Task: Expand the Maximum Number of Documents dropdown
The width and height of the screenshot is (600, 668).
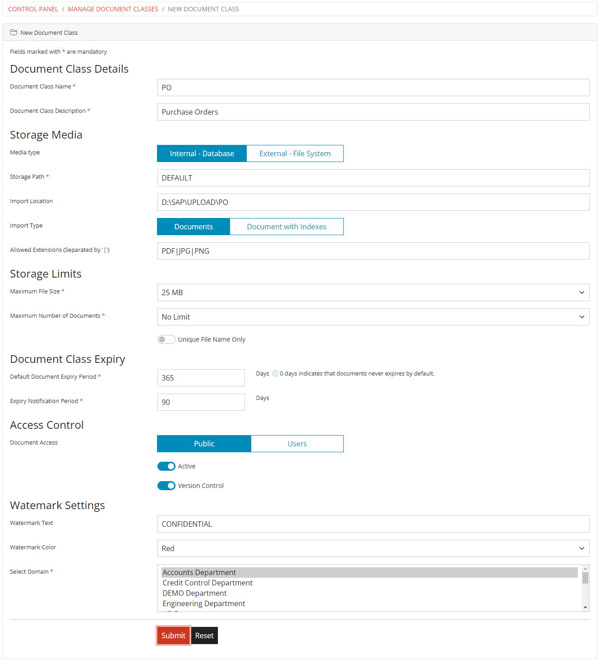Action: [x=582, y=316]
